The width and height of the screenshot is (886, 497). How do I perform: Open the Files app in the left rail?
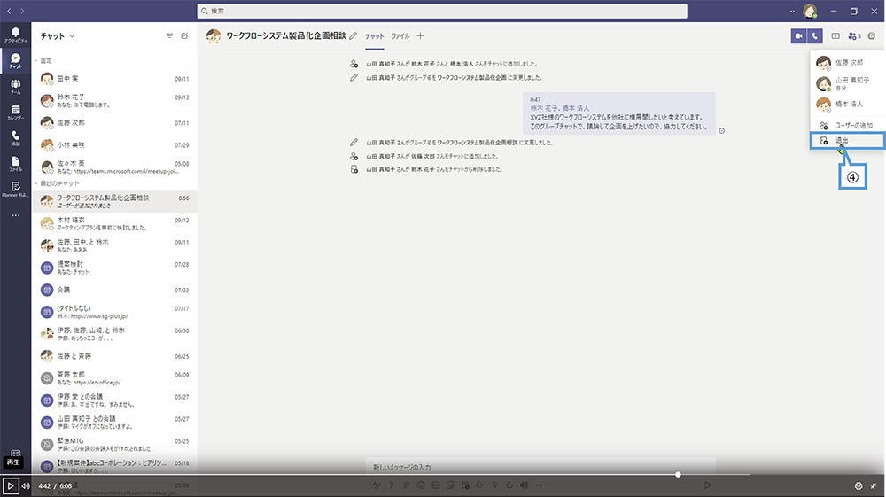[15, 164]
